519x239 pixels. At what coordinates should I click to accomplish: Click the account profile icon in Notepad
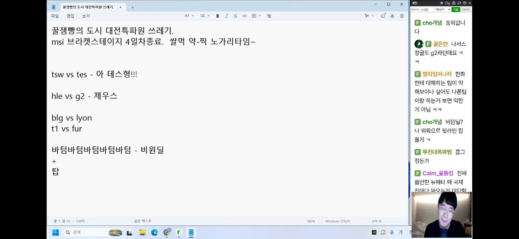392,16
